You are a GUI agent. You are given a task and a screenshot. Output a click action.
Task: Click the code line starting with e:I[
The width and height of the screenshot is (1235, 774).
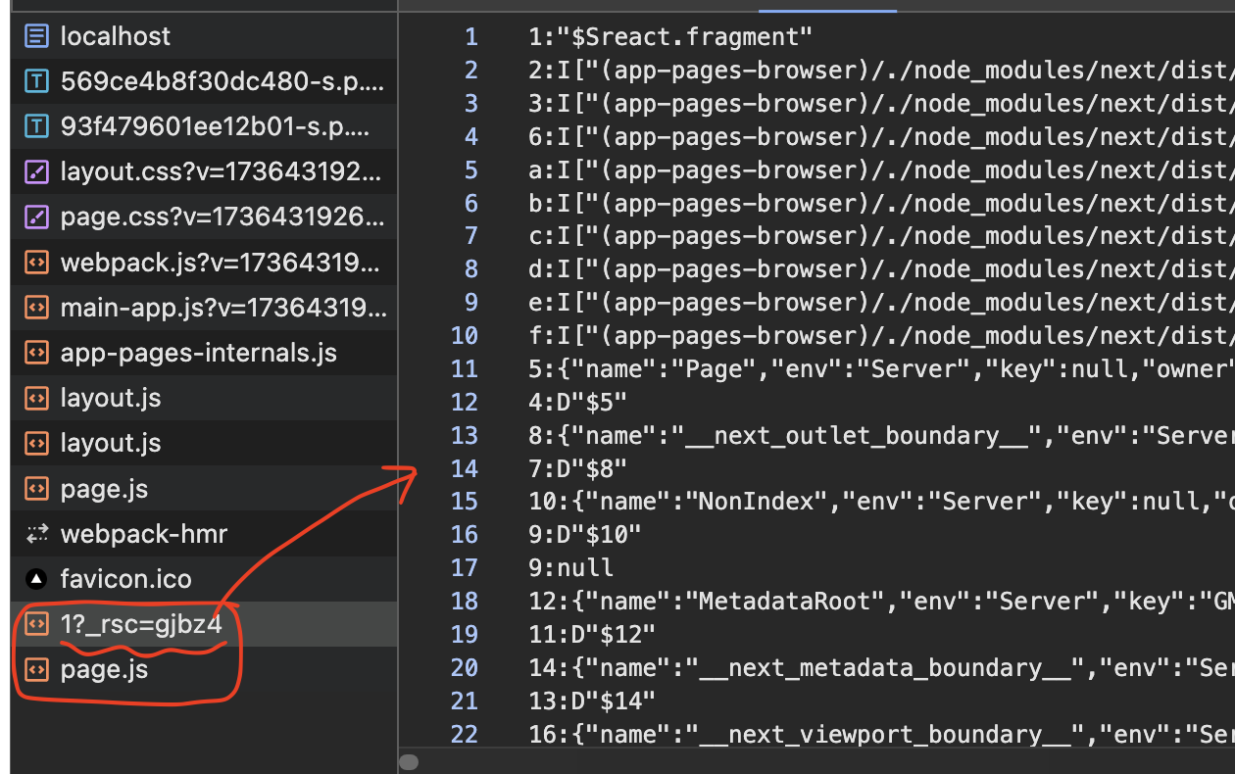click(880, 303)
